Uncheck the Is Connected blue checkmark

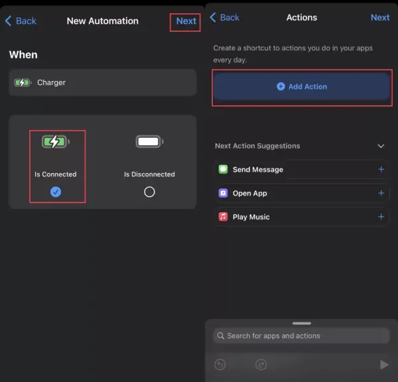[x=56, y=192]
